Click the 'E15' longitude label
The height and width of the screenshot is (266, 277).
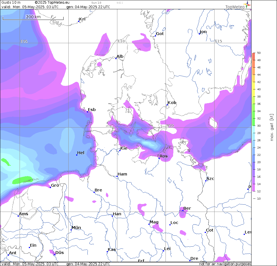tap(218, 41)
